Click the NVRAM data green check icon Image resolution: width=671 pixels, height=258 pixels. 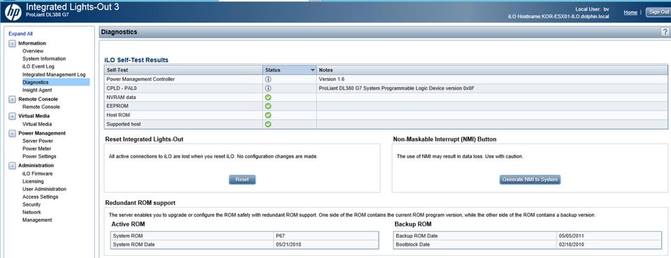pyautogui.click(x=268, y=98)
